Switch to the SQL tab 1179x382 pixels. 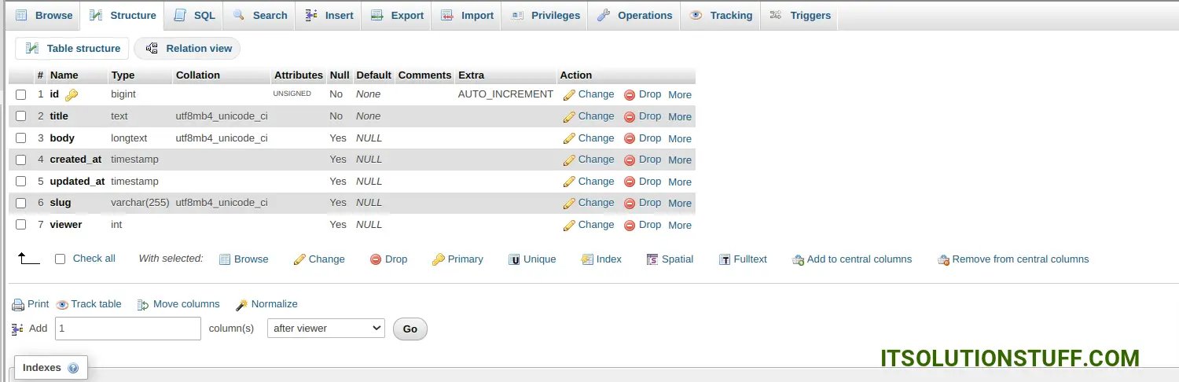194,15
